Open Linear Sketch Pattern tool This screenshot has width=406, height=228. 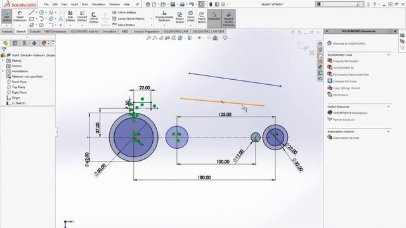pos(128,18)
